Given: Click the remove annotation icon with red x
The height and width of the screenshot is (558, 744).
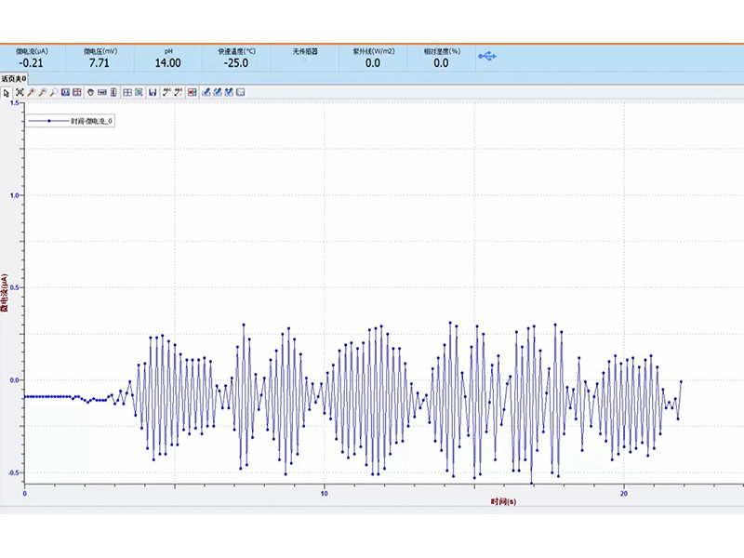Looking at the screenshot, I should tap(178, 92).
